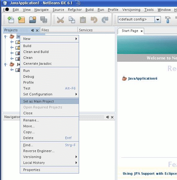The image size is (177, 180).
Task: Open the New submenu in context menu
Action: pos(49,39)
